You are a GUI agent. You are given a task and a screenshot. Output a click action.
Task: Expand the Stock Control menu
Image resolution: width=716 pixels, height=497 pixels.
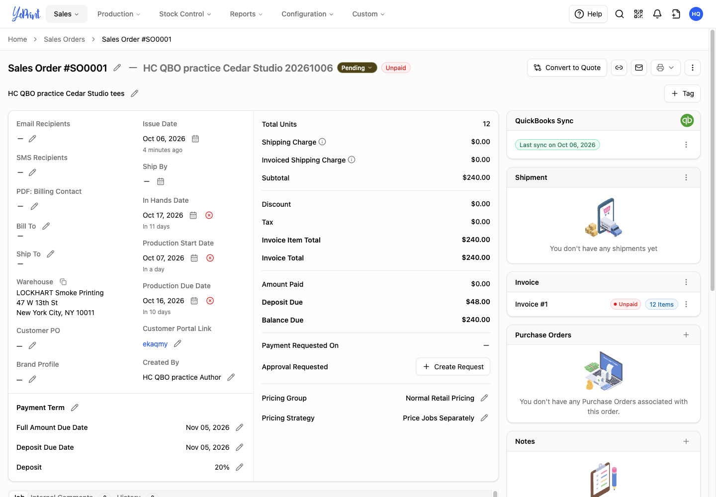point(185,14)
